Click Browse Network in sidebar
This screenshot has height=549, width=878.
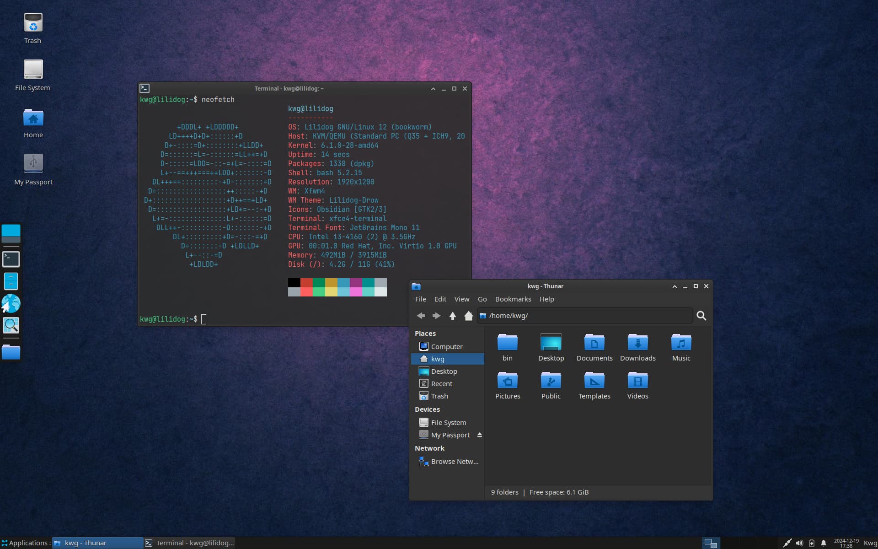tap(454, 462)
